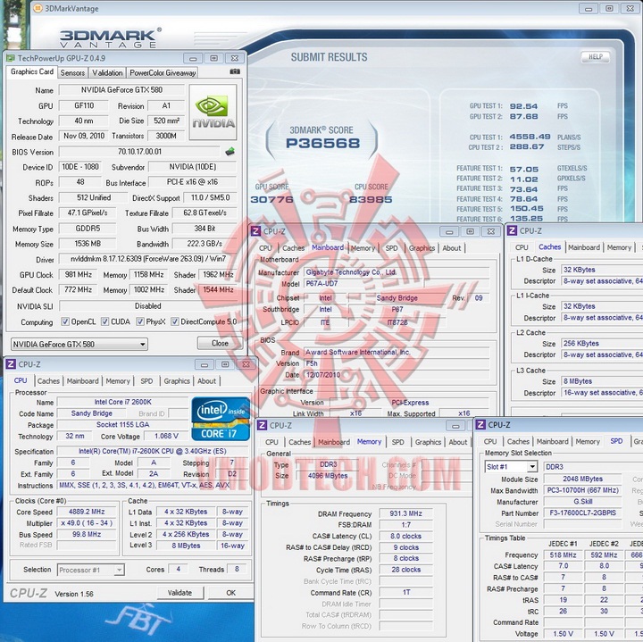Click the BIOS Version field 70.10.17.00.01

[139, 152]
